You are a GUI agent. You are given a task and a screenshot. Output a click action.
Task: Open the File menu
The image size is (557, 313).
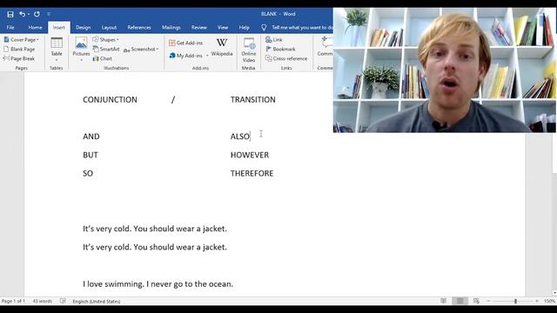pos(10,27)
